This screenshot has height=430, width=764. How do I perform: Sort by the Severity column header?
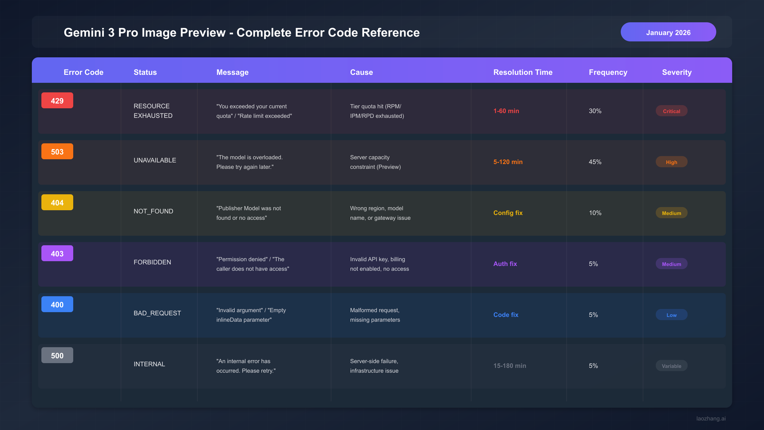(676, 72)
